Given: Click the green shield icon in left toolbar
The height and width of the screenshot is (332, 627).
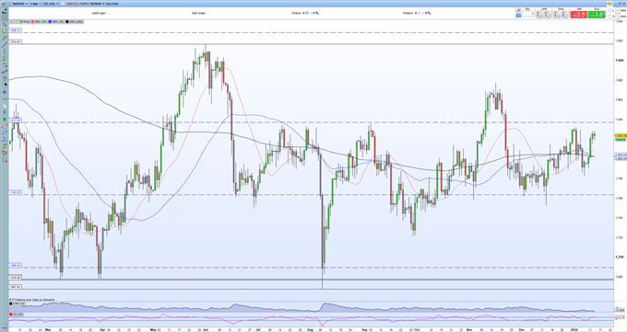Looking at the screenshot, I should [x=5, y=119].
